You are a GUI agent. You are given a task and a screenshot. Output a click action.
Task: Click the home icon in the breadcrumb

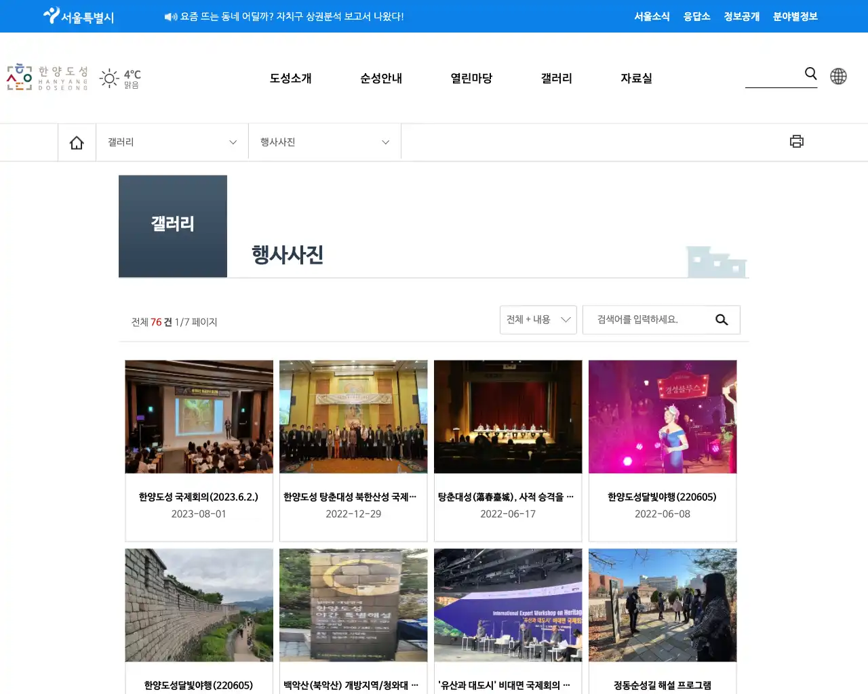(77, 142)
